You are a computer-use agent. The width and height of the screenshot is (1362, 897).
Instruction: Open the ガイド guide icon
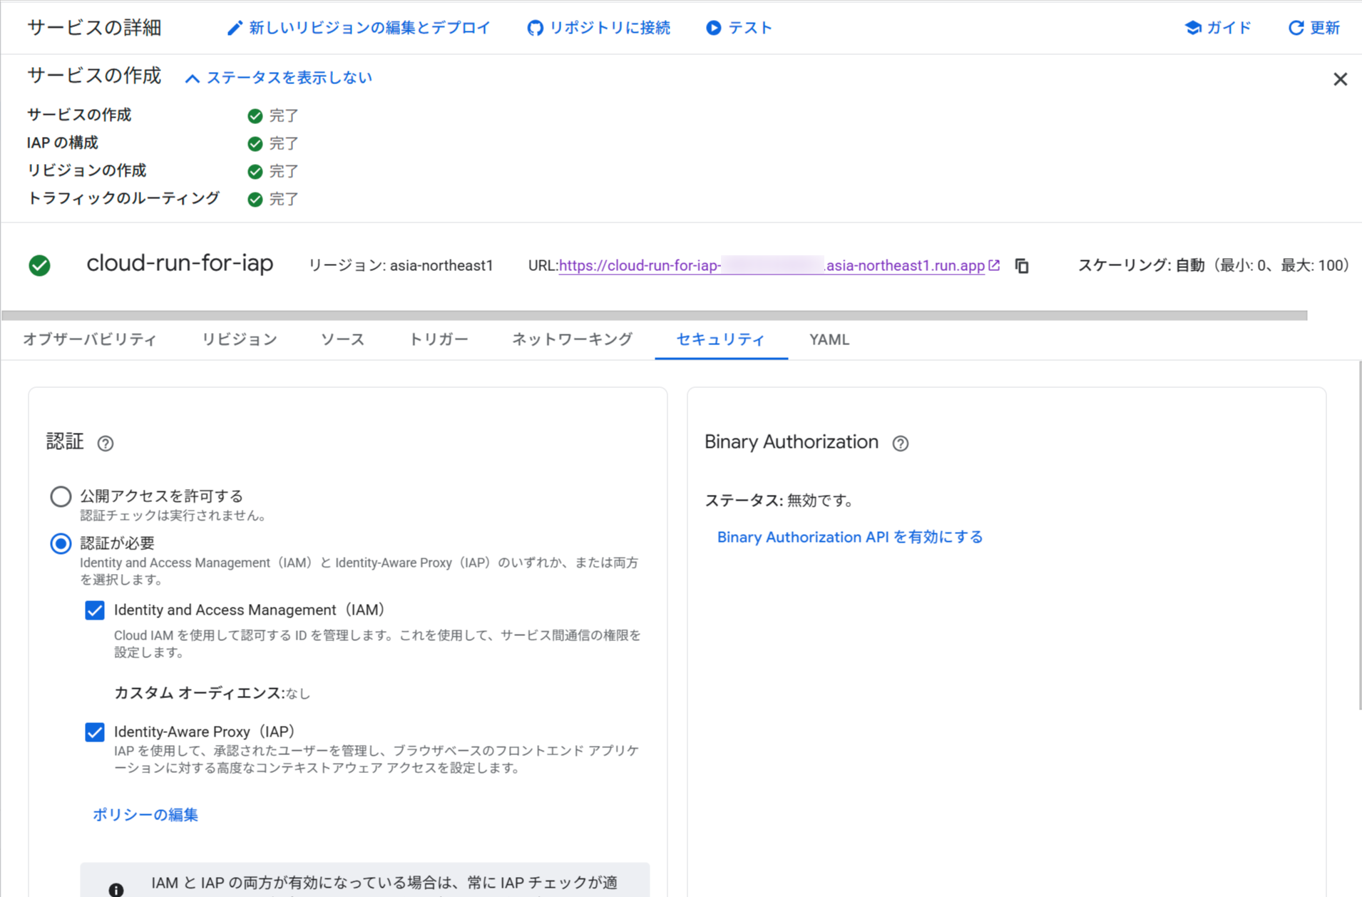click(x=1193, y=27)
